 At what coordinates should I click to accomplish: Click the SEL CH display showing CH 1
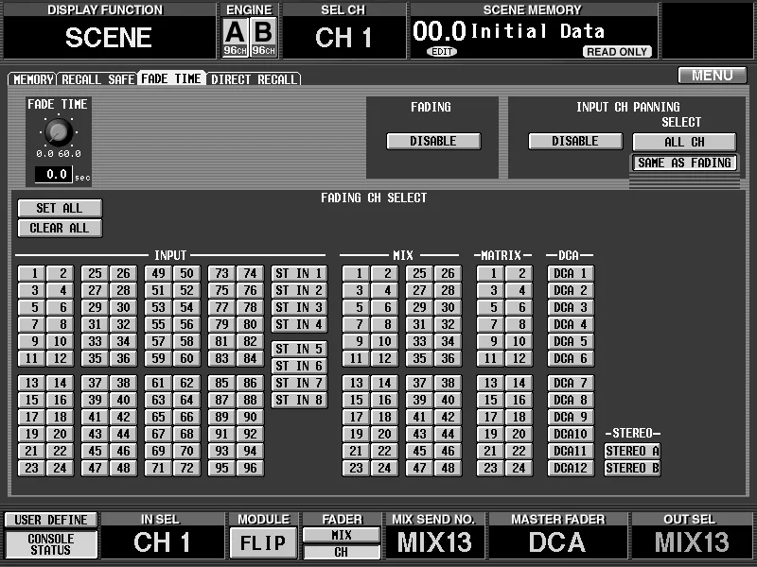click(x=343, y=38)
